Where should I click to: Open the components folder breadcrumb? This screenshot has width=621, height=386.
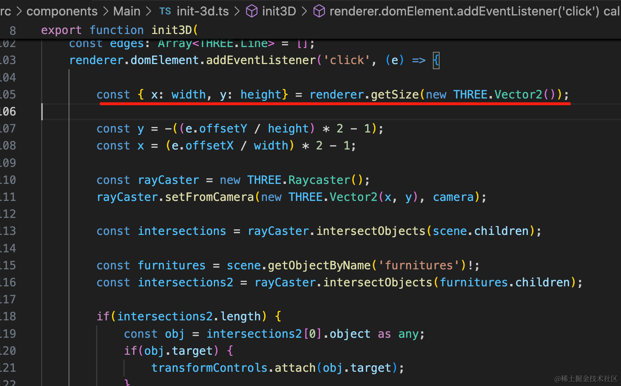62,11
